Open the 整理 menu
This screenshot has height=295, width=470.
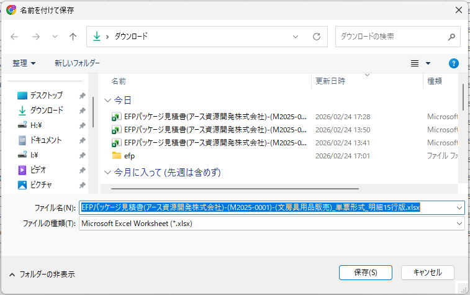pos(24,63)
